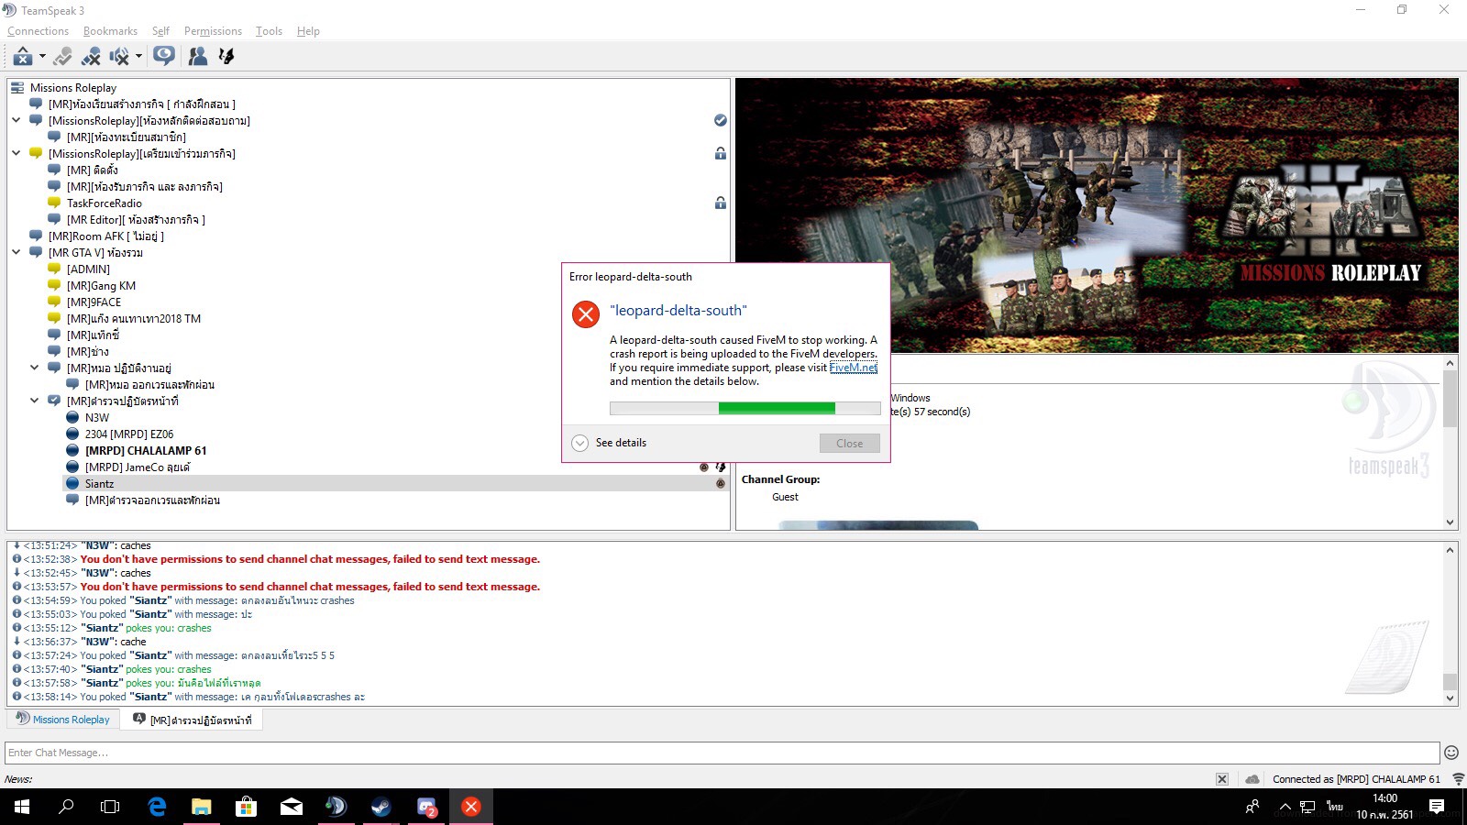Image resolution: width=1467 pixels, height=825 pixels.
Task: Mute speakers or headphones
Action: [x=120, y=56]
